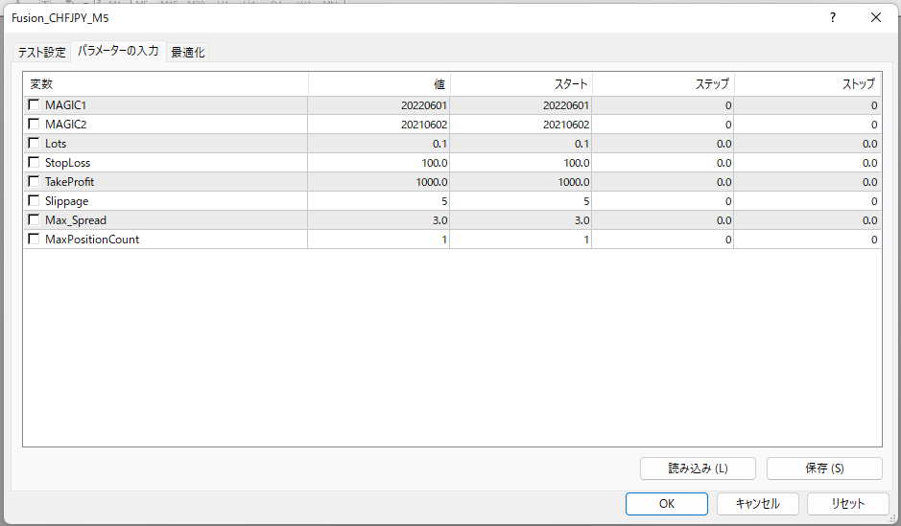This screenshot has height=526, width=901.
Task: Select the Max_Spread start cell
Action: pos(521,220)
